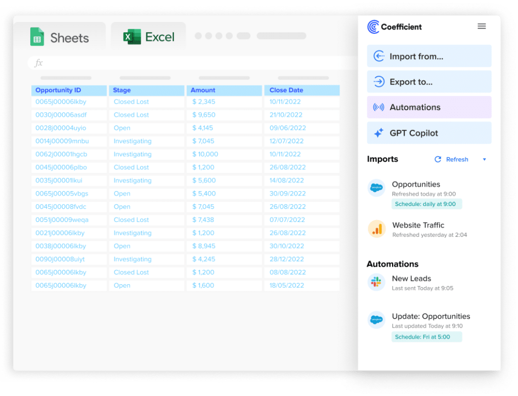Screen dimensions: 518x396
Task: Select cell with ID 0014j00009mnbu
Action: [x=69, y=141]
